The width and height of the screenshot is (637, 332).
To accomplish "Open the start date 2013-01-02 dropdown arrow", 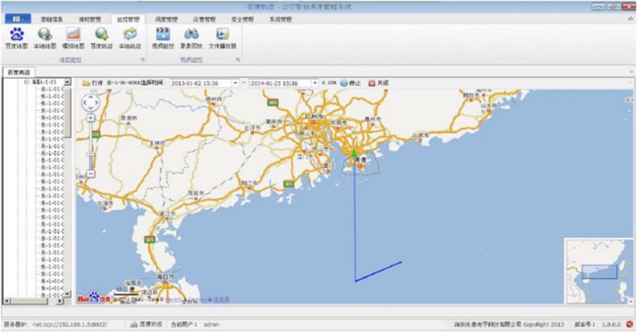I will point(235,83).
